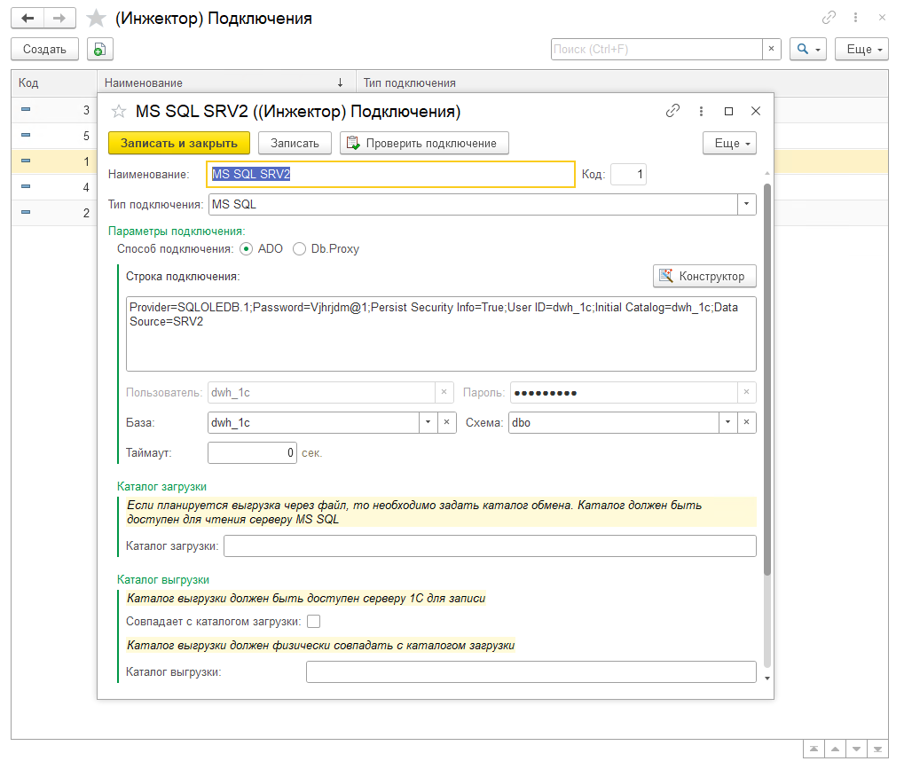Select the Db.Proxy connection method
The image size is (904, 769).
point(299,249)
